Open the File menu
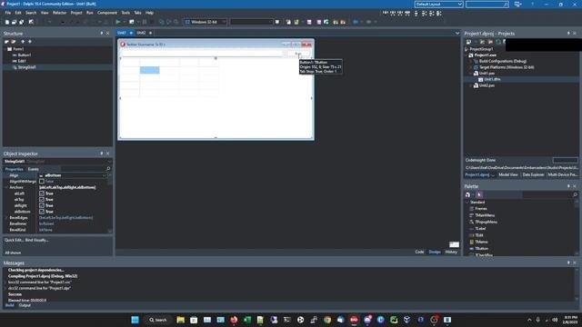Screen dimensions: 582x327 click(x=8, y=13)
